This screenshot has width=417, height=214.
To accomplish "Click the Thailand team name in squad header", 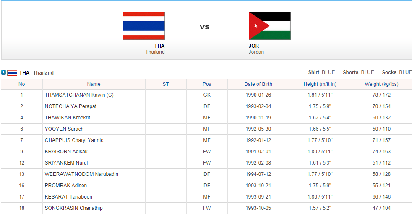I will pos(43,73).
